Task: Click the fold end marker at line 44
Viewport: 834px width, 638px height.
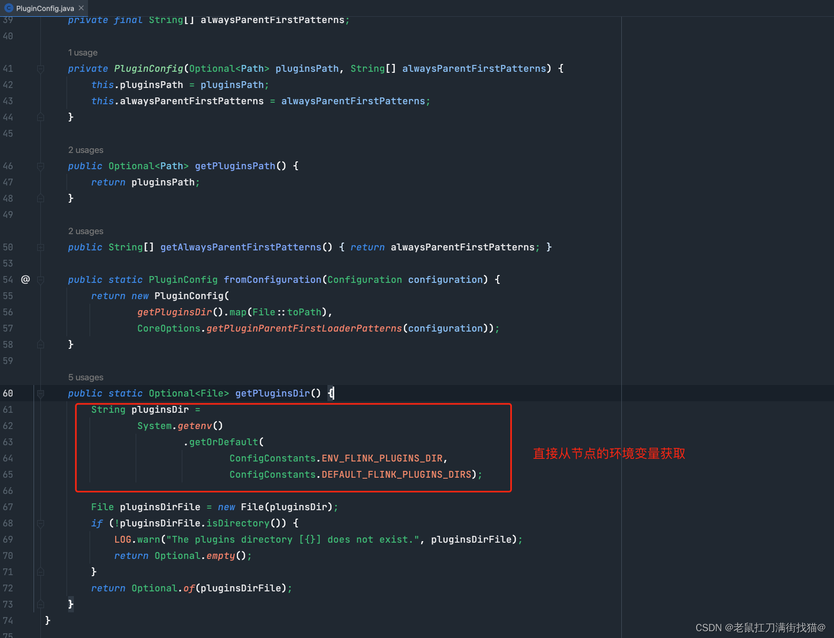Action: coord(40,117)
